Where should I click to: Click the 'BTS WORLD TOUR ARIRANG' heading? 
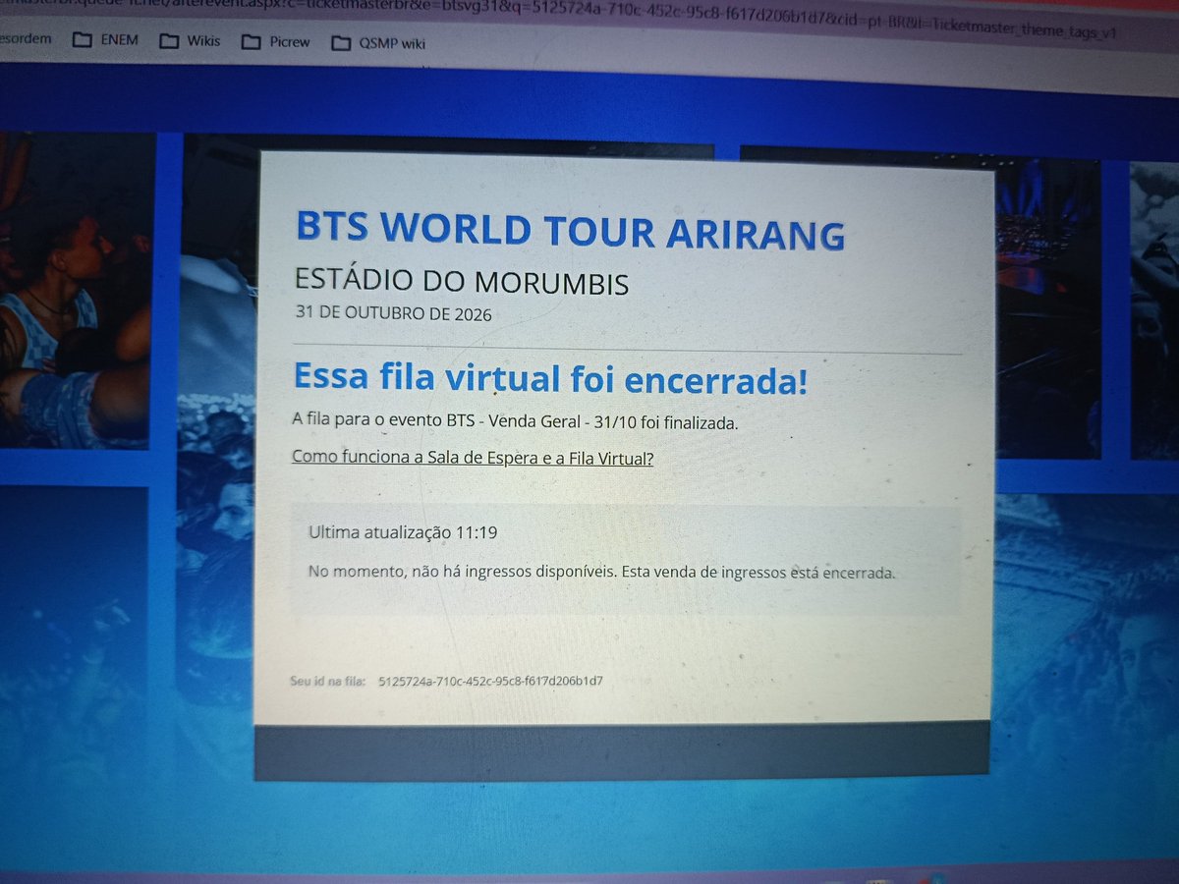[x=570, y=230]
